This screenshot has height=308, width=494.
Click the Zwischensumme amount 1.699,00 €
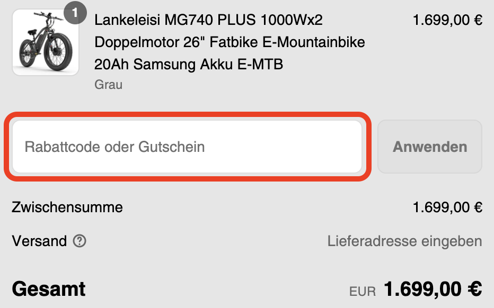point(447,207)
